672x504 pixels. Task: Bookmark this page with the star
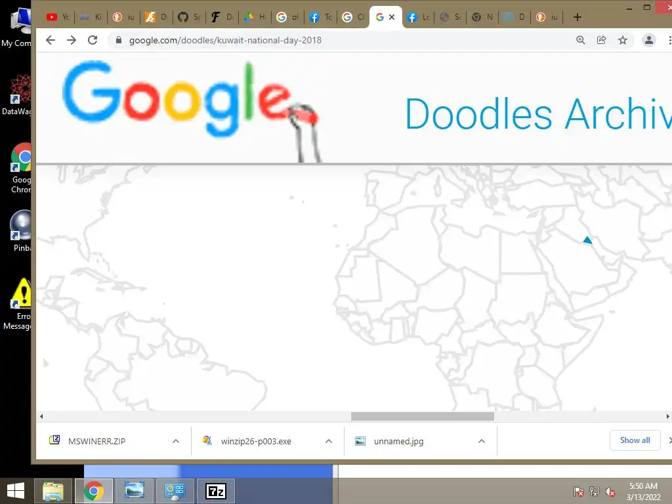click(623, 40)
